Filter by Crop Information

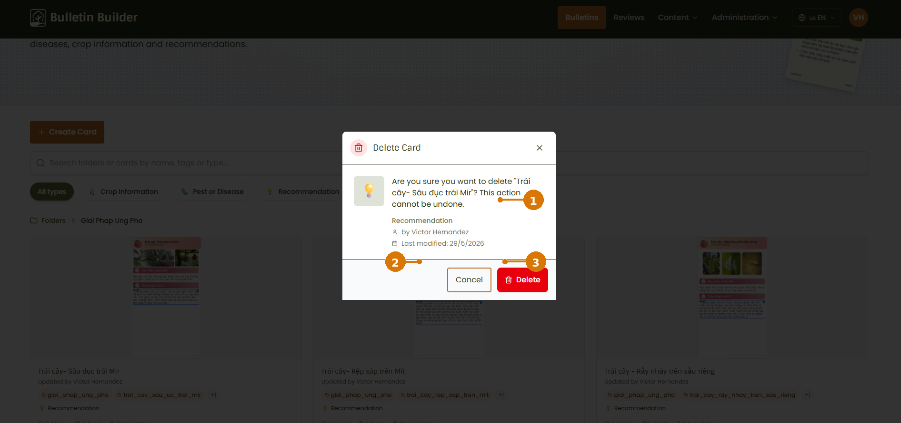(124, 192)
